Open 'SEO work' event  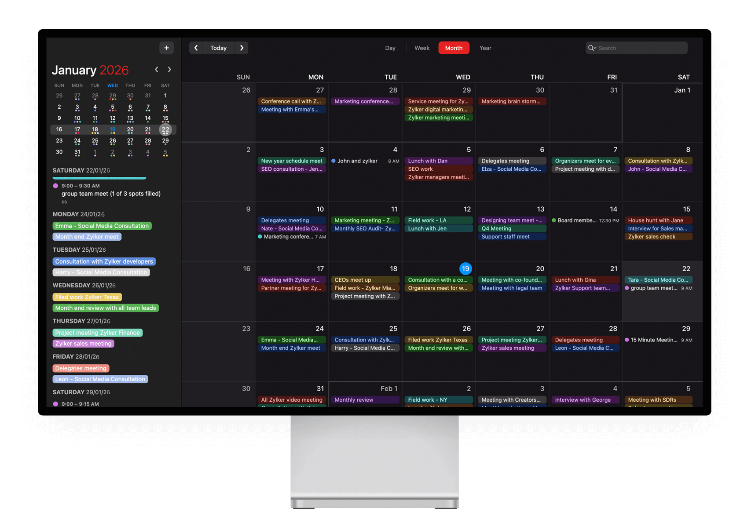(439, 169)
